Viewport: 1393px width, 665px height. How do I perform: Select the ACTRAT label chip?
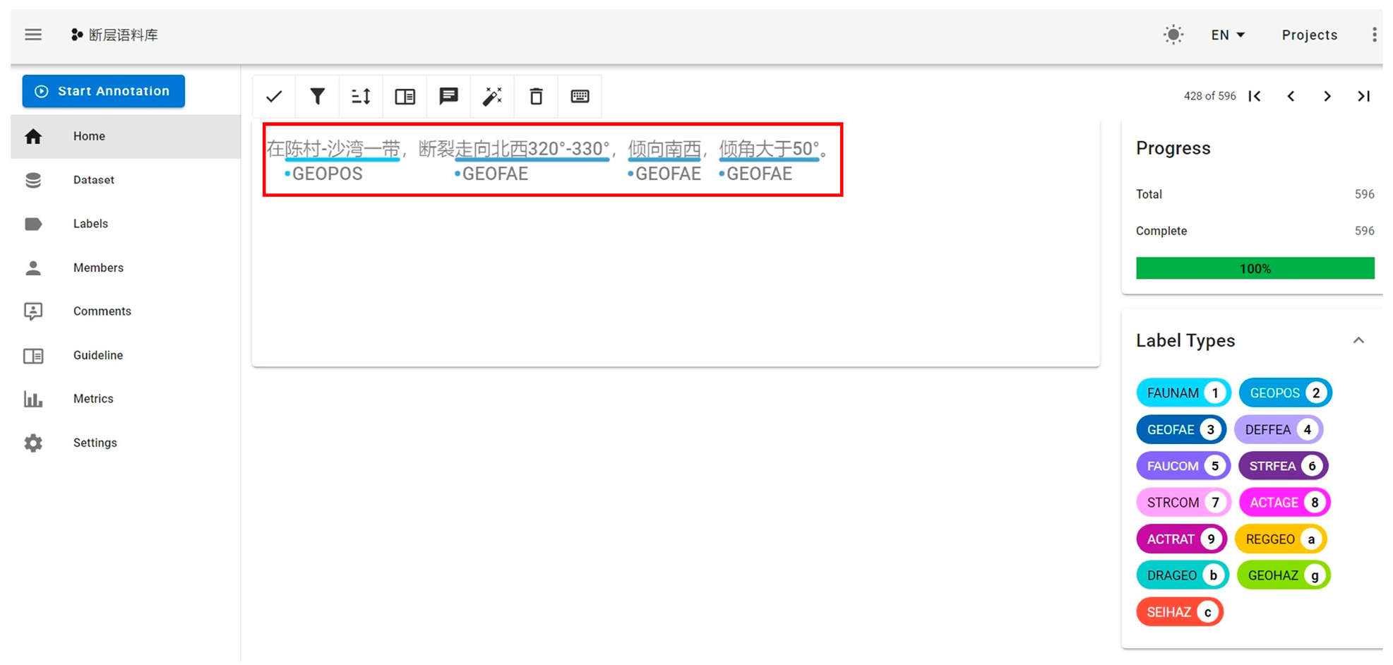point(1182,539)
